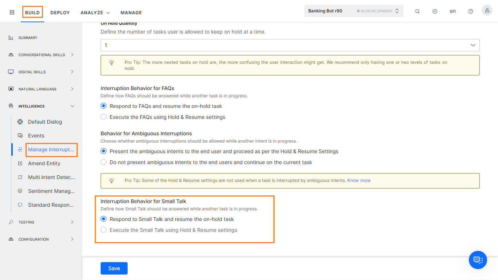Viewport: 498px width, 280px height.
Task: Open the help question mark icon
Action: click(x=471, y=11)
